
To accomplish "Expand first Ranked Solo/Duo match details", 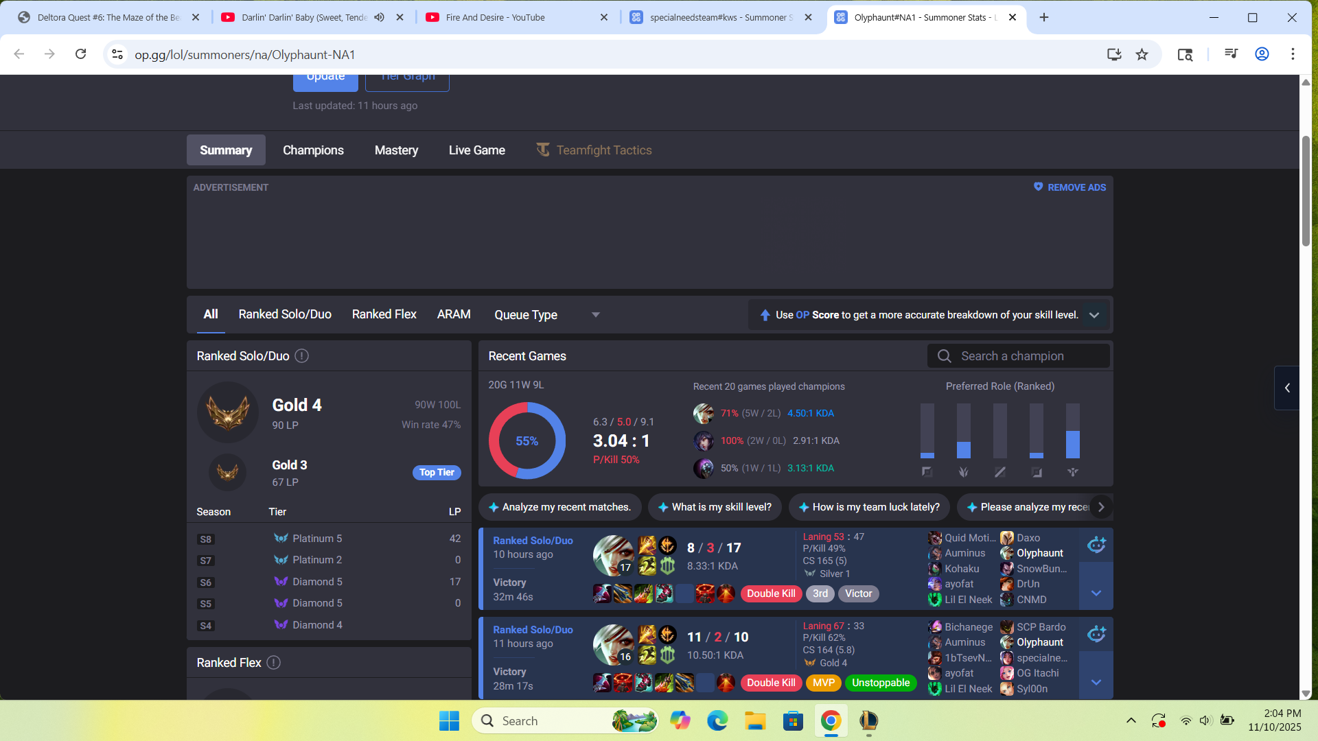I will tap(1096, 593).
